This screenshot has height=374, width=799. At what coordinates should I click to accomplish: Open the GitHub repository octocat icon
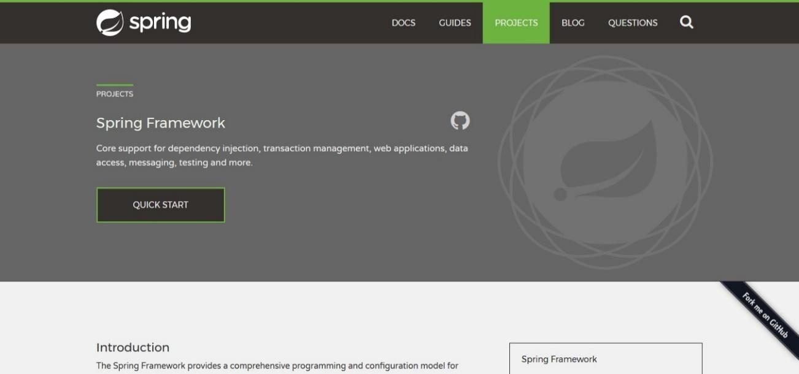[460, 121]
